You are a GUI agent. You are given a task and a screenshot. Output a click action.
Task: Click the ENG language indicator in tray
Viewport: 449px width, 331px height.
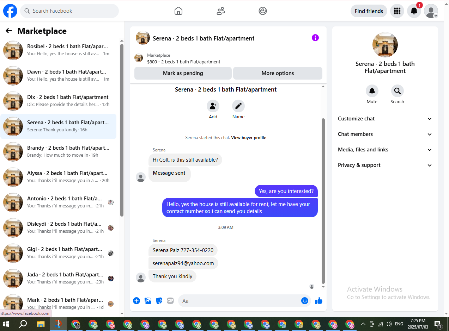tap(399, 324)
